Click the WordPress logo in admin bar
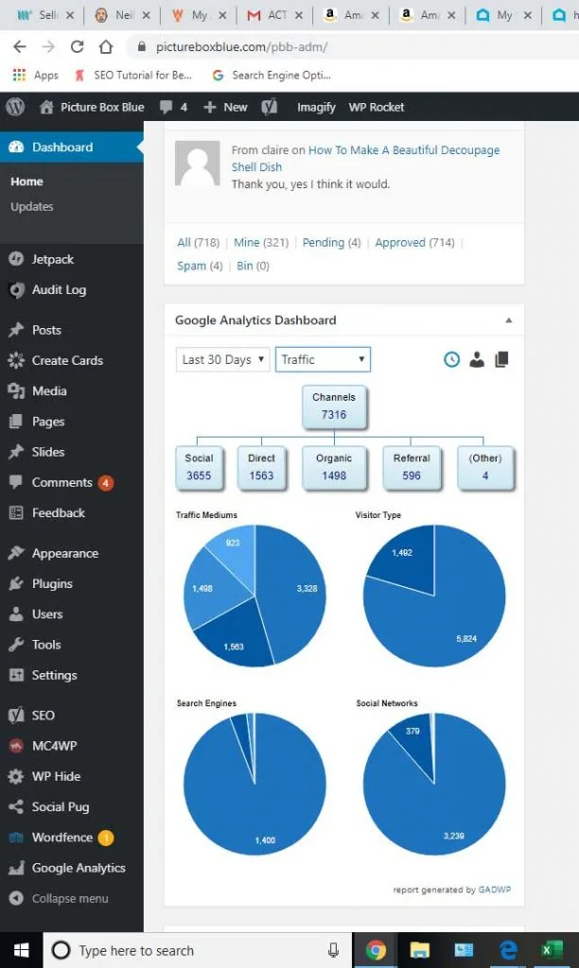 coord(15,107)
